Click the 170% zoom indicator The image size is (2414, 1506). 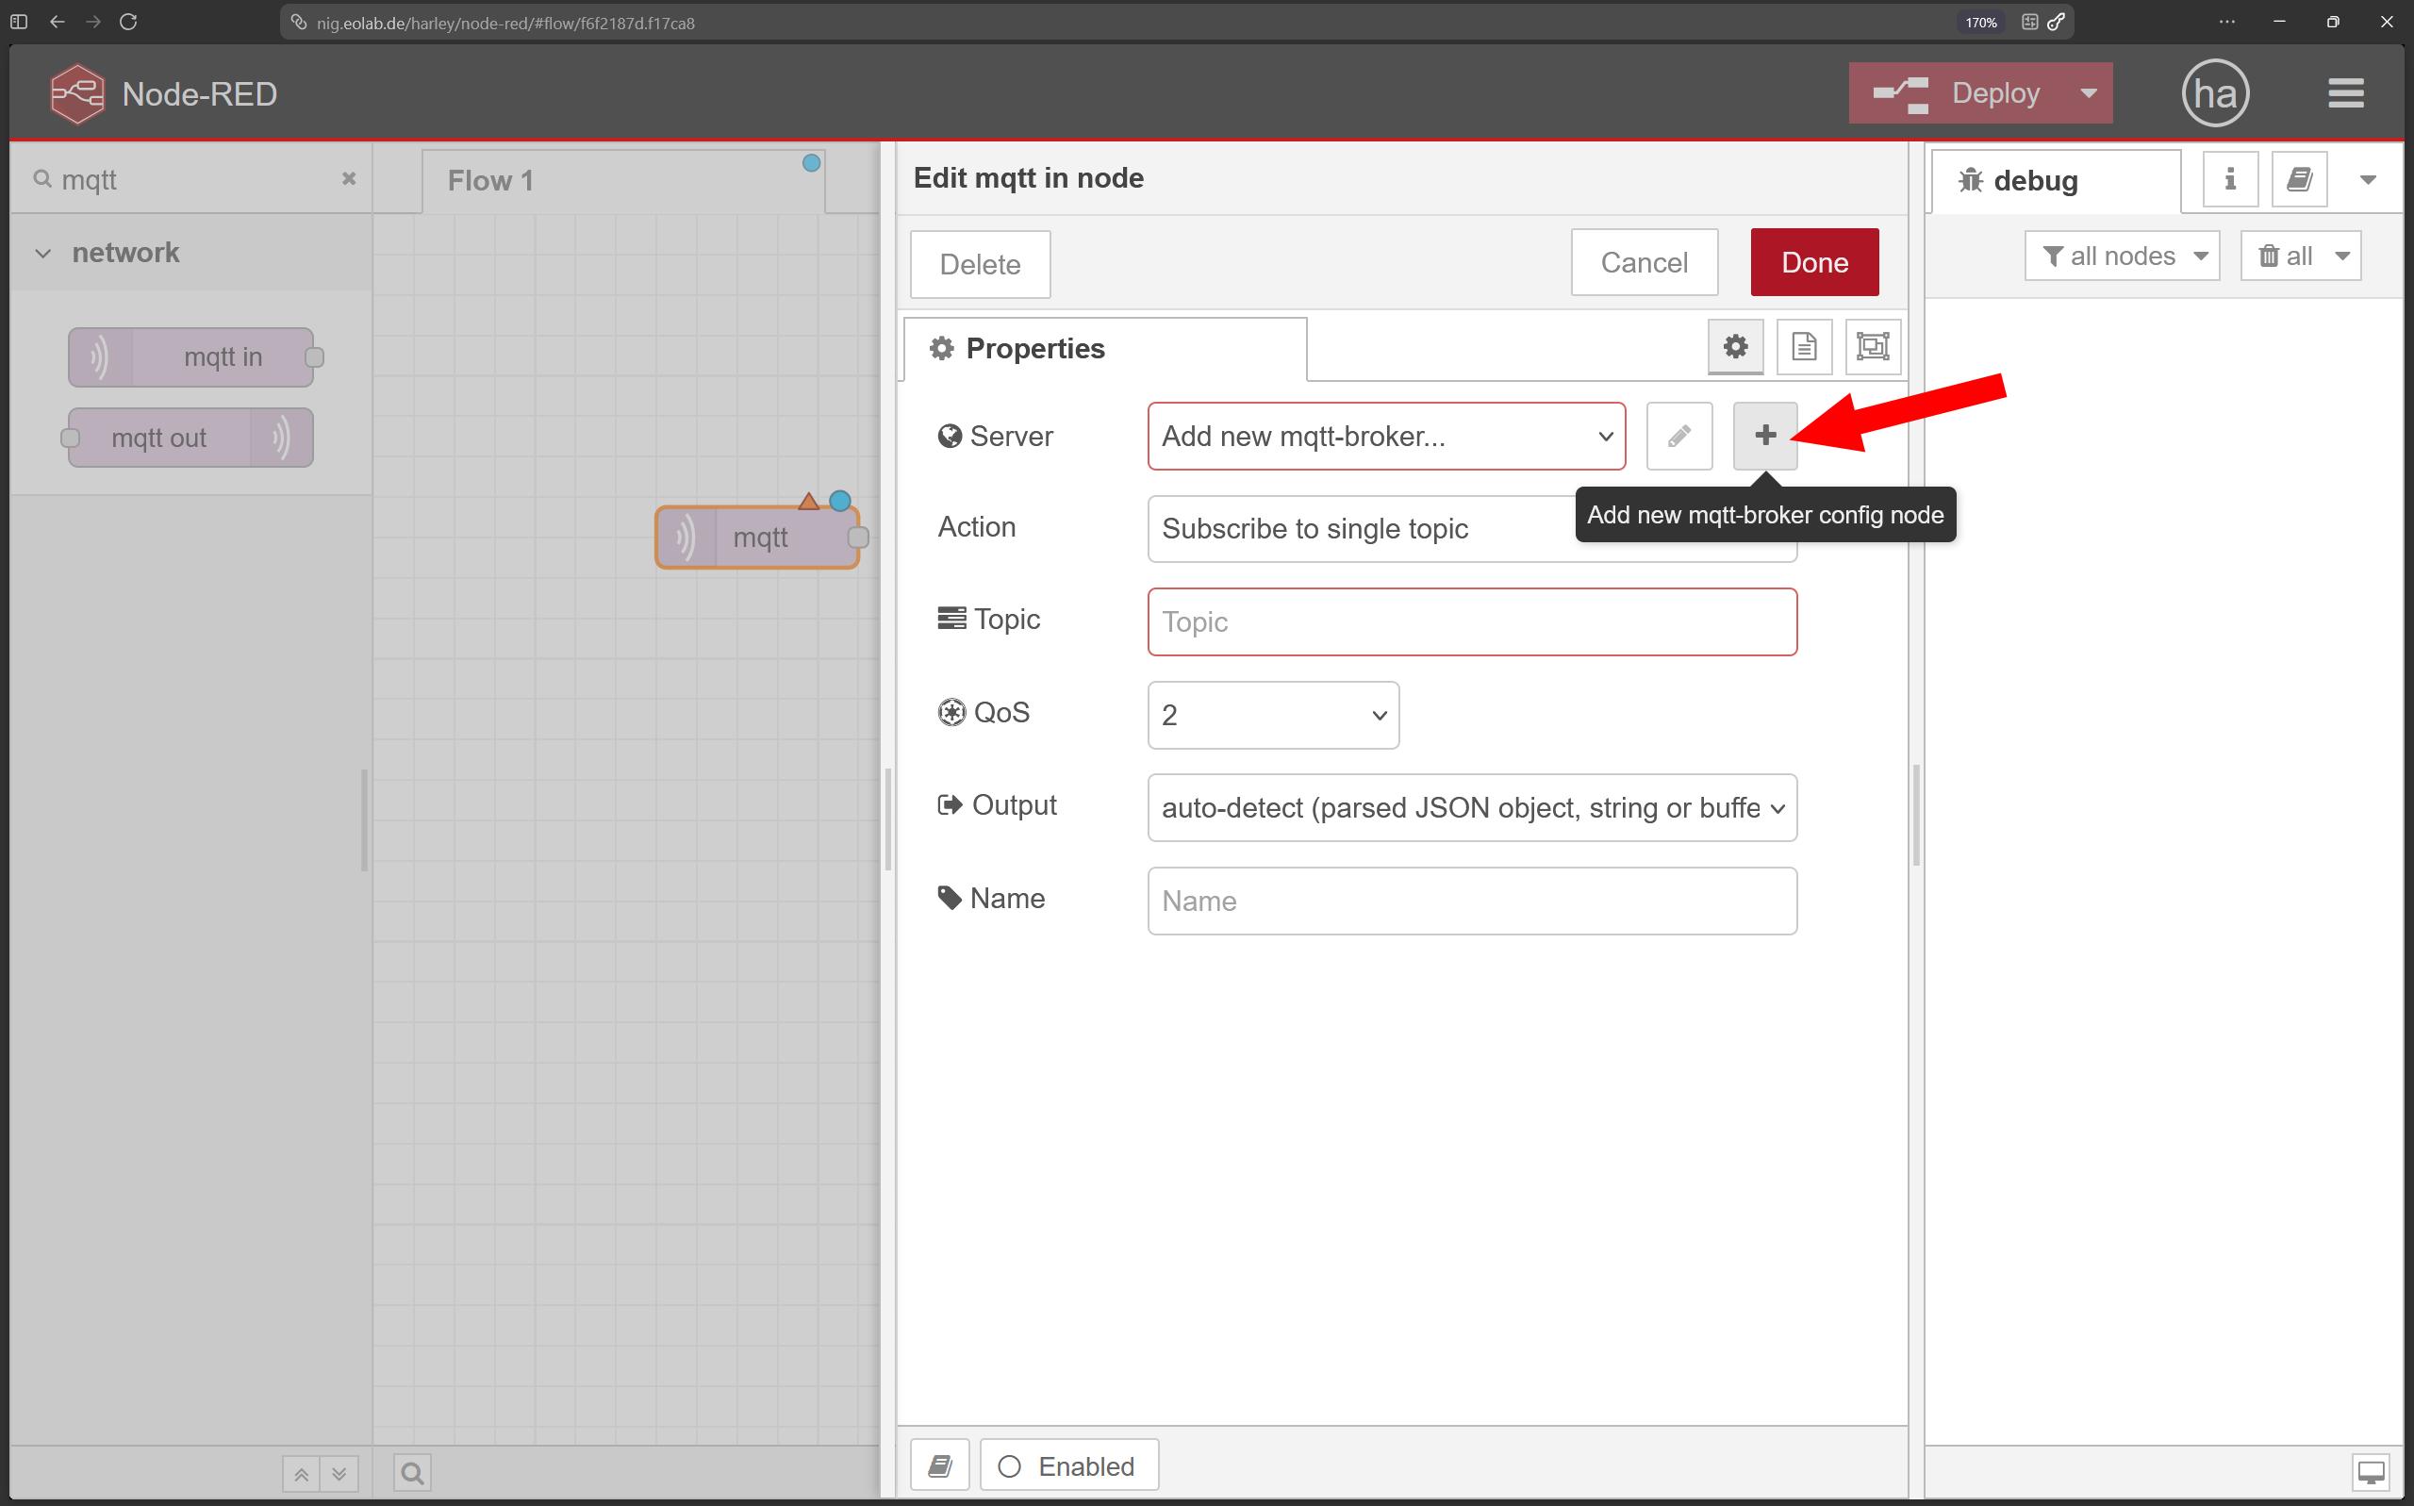(x=1981, y=22)
